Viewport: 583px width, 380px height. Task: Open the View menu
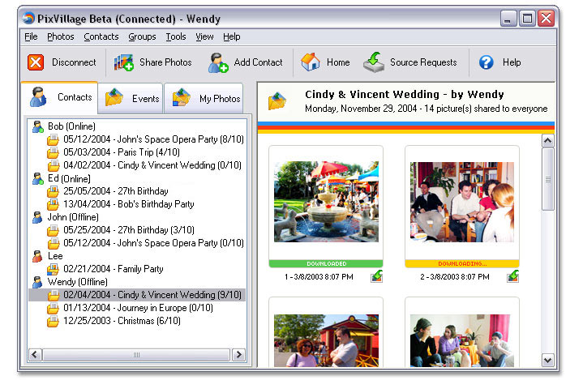[x=204, y=36]
